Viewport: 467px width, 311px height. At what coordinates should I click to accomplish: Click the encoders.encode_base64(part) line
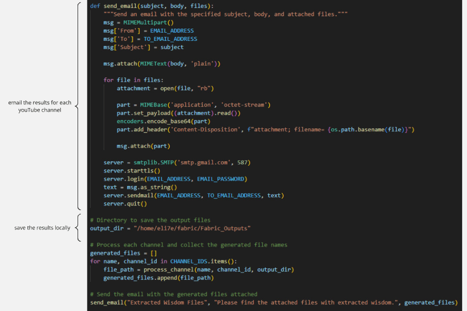coord(163,121)
